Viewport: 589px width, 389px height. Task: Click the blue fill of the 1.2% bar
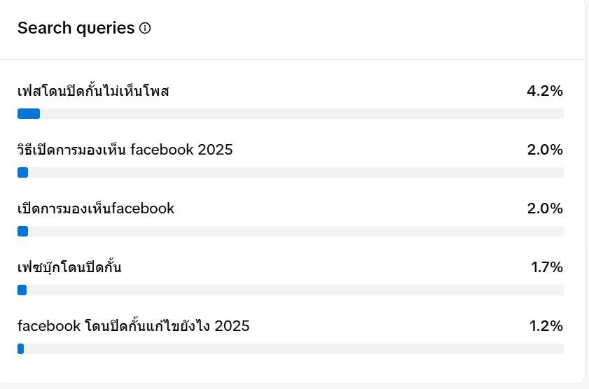(21, 349)
